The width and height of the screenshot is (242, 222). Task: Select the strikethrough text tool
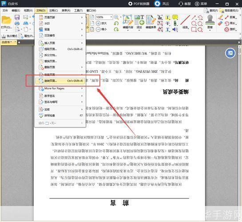(x=167, y=24)
